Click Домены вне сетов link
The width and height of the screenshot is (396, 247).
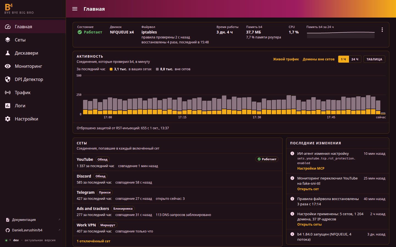click(318, 59)
